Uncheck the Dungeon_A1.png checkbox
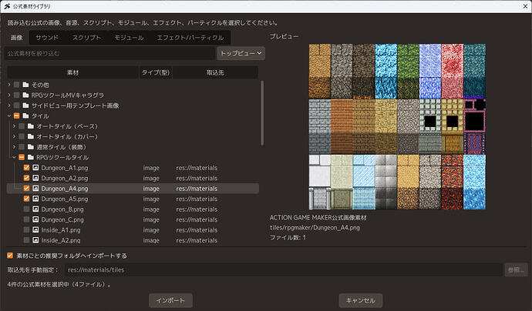This screenshot has width=532, height=311. point(26,168)
